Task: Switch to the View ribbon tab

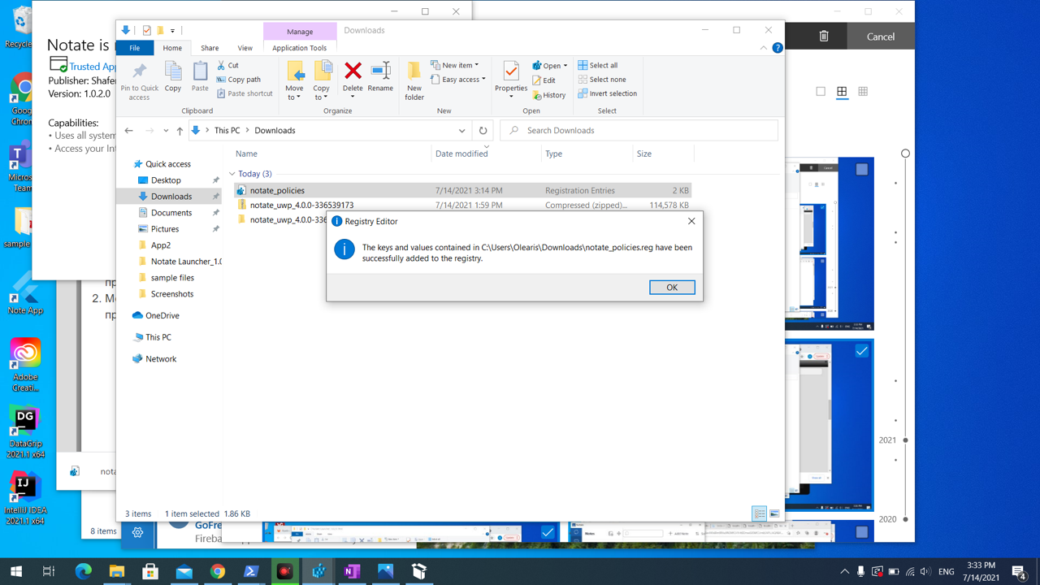Action: point(245,48)
